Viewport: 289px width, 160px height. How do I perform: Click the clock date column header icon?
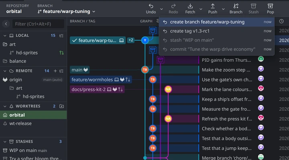281,21
